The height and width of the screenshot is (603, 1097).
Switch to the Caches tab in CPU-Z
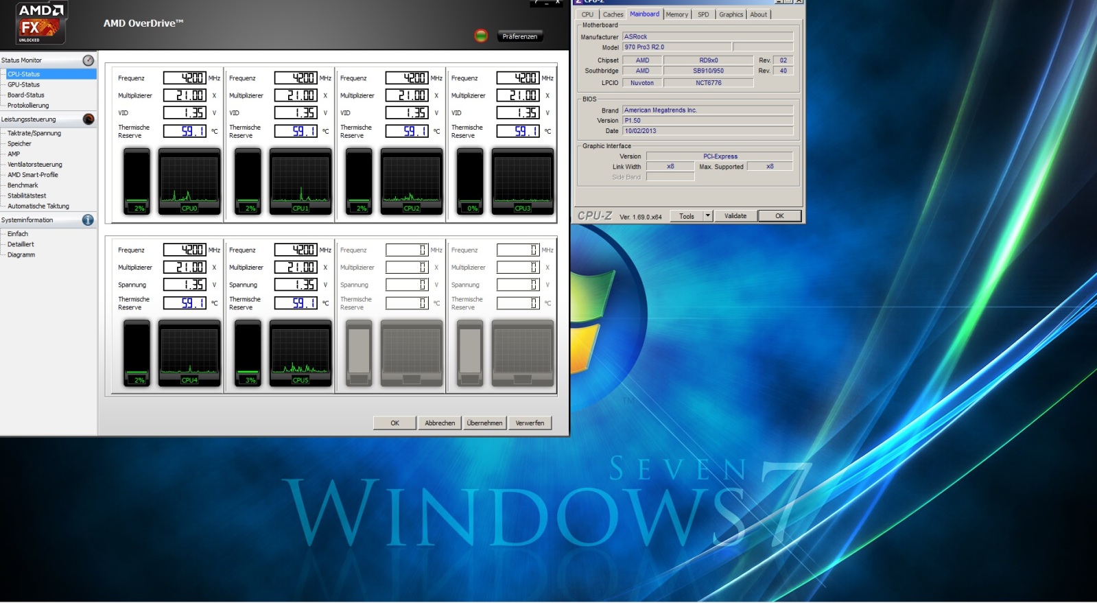[613, 14]
